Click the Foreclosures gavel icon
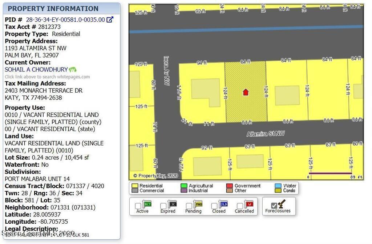 (x=282, y=204)
